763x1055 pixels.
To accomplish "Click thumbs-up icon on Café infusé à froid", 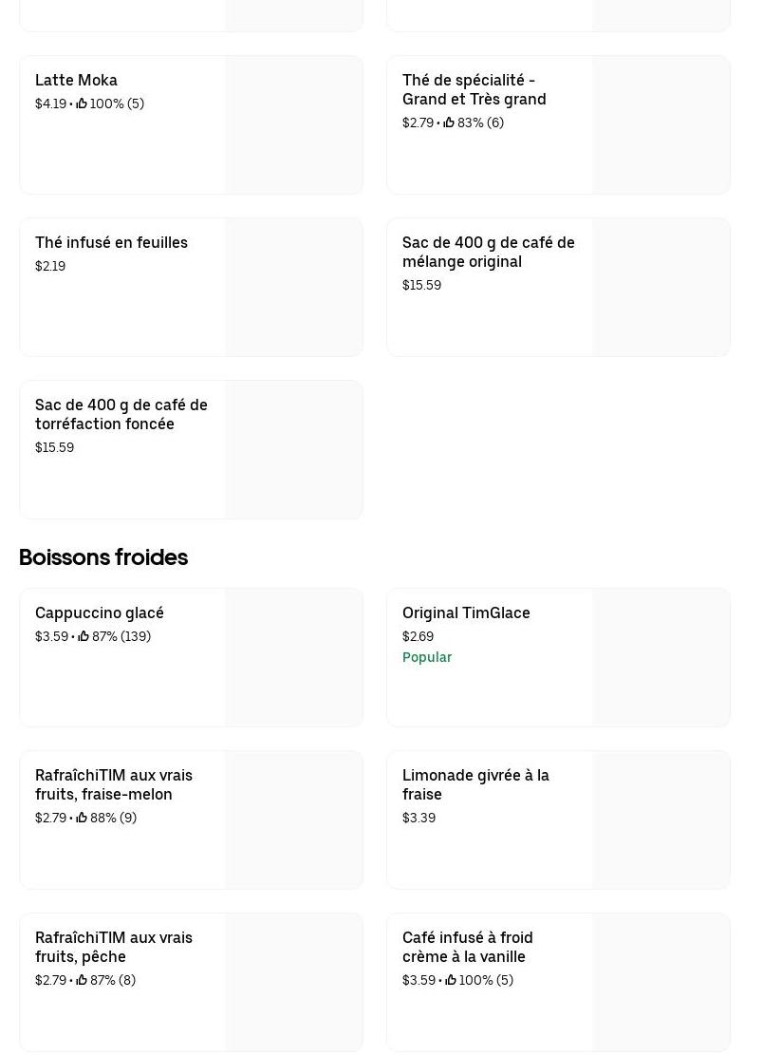I will point(451,980).
